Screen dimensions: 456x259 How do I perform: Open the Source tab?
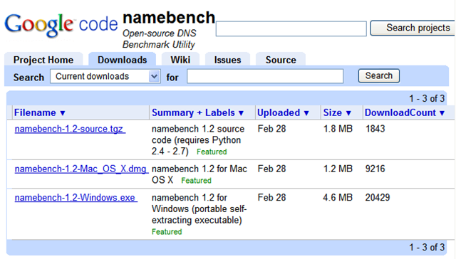[281, 60]
